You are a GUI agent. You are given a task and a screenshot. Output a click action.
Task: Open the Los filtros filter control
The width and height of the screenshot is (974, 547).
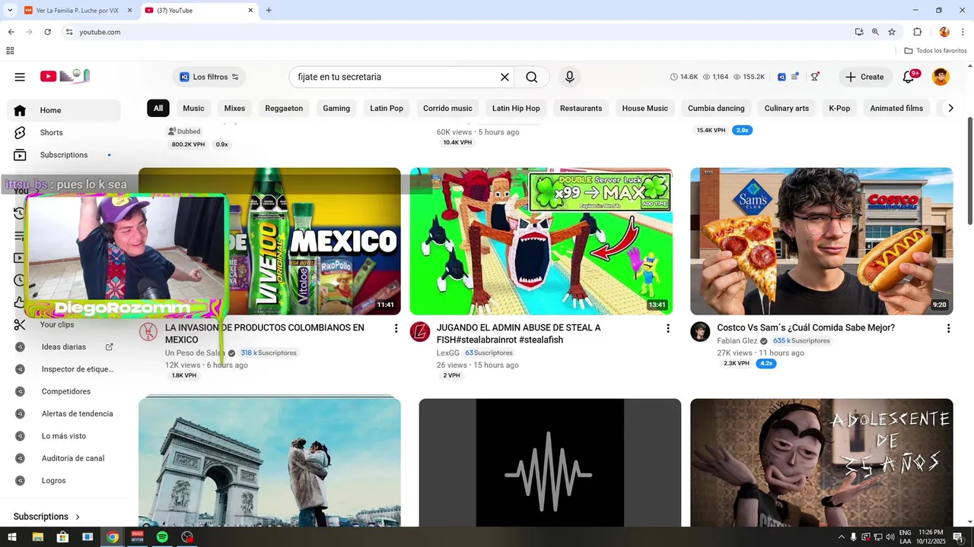209,77
